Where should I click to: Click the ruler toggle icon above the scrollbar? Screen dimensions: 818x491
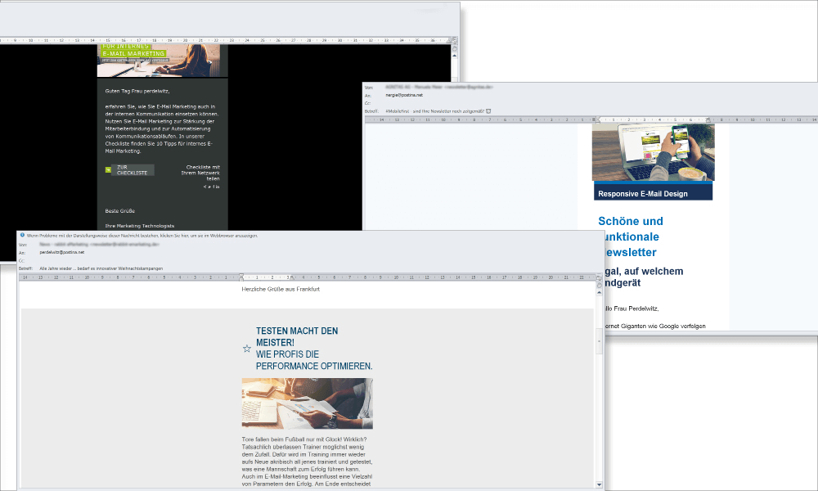click(x=599, y=277)
